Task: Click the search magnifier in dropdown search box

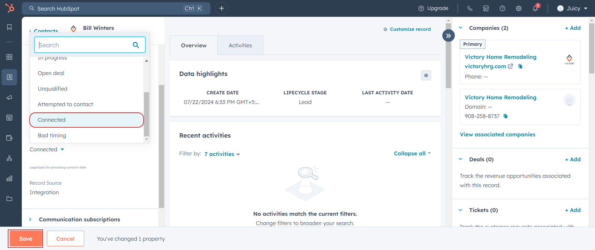Action: click(x=136, y=45)
